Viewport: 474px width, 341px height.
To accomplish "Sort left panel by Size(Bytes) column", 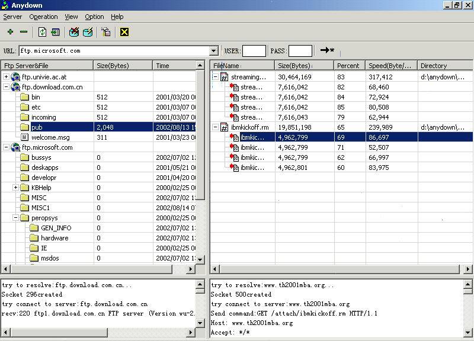I will [x=123, y=66].
